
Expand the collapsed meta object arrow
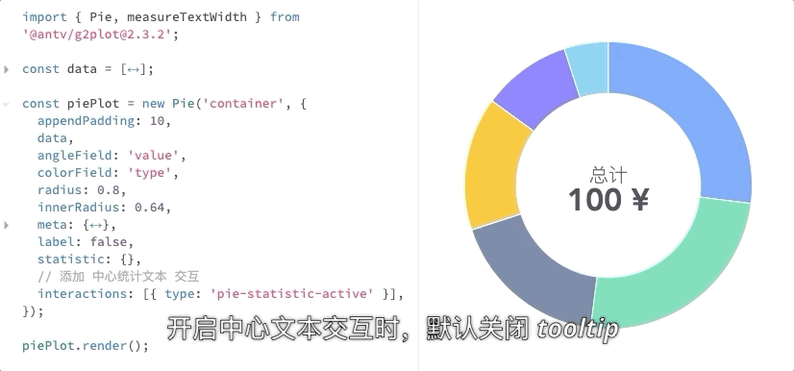pyautogui.click(x=6, y=225)
